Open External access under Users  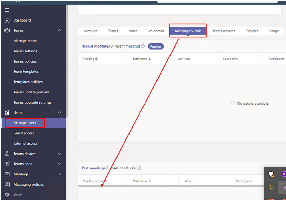coord(25,143)
